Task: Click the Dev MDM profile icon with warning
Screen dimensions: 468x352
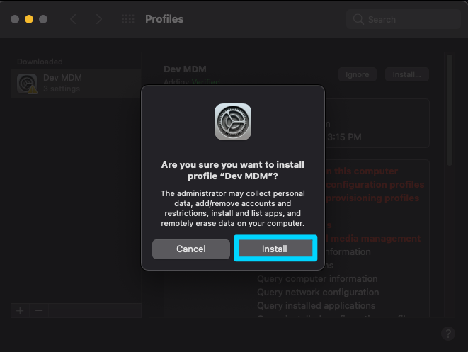Action: pyautogui.click(x=27, y=84)
